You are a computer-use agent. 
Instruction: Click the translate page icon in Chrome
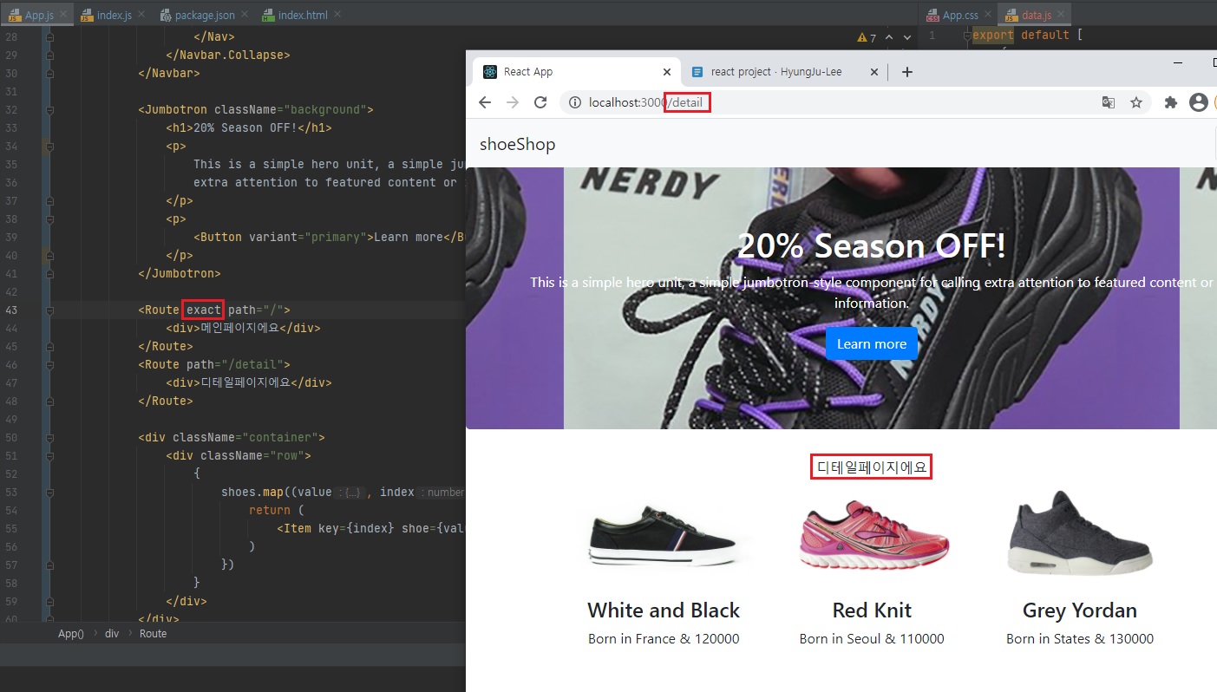tap(1109, 102)
